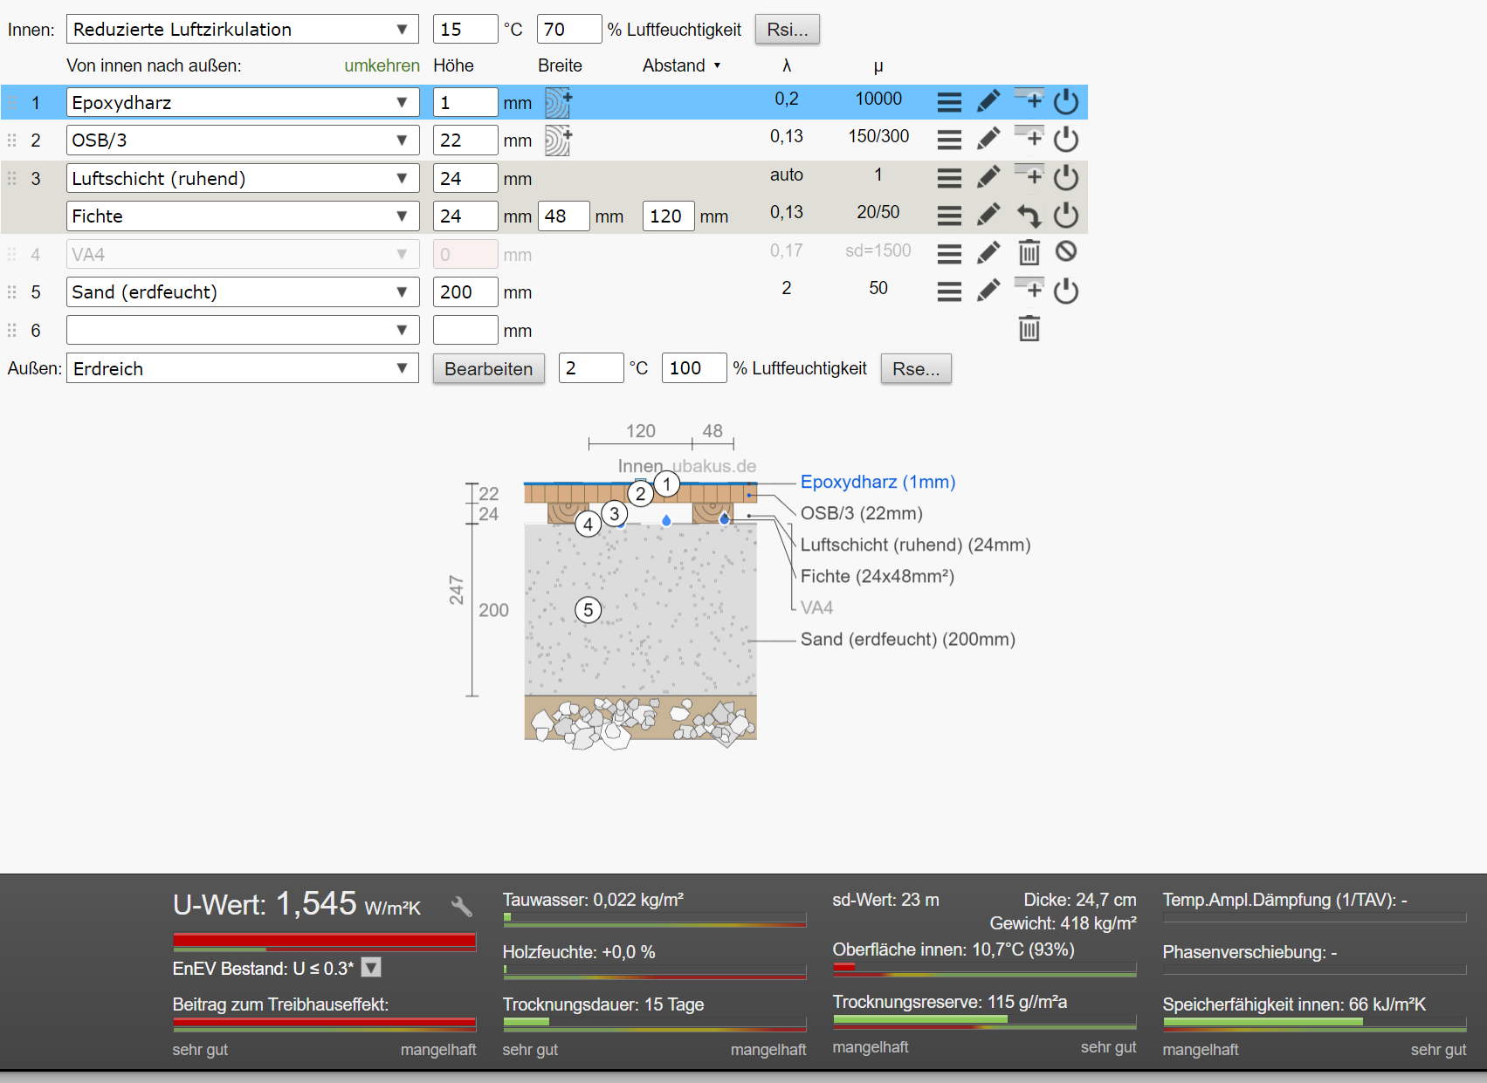Open the menu icon for Sand (erdfeucht)
This screenshot has width=1487, height=1083.
[x=949, y=291]
